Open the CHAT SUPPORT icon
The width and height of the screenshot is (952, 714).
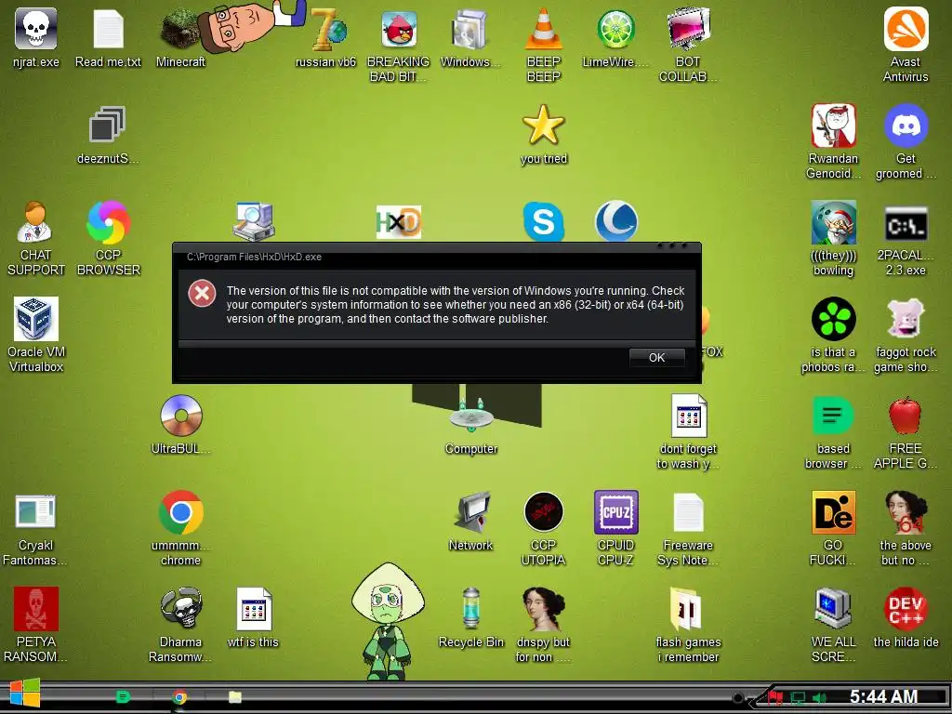click(35, 221)
